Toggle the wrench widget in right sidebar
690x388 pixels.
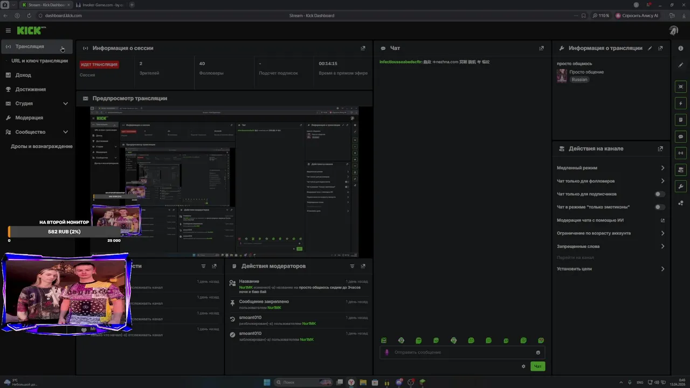(681, 186)
